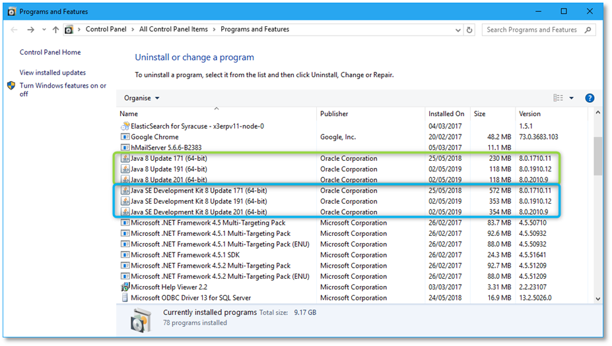The image size is (612, 346).
Task: Go up one level with Up arrow
Action: coord(55,30)
